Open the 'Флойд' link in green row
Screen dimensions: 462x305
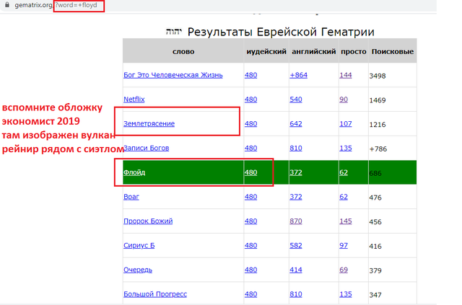point(134,172)
